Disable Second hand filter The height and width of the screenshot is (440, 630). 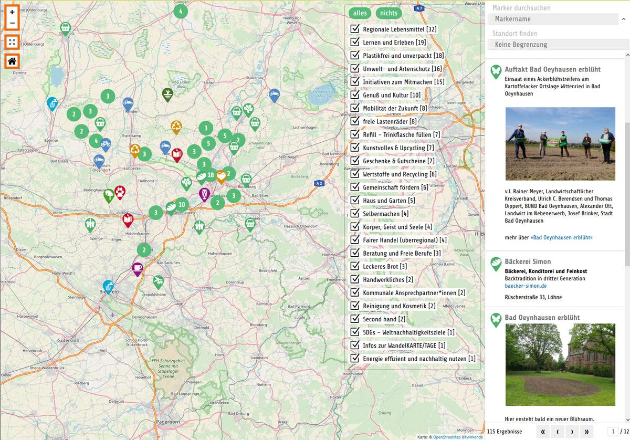tap(354, 319)
